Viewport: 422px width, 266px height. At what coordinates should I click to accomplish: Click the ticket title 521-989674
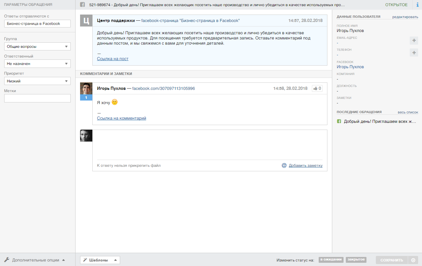(x=217, y=5)
